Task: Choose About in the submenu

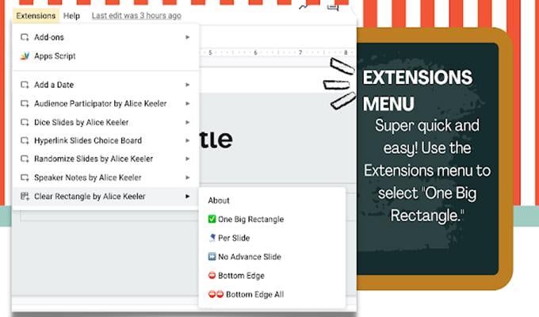Action: pos(272,201)
